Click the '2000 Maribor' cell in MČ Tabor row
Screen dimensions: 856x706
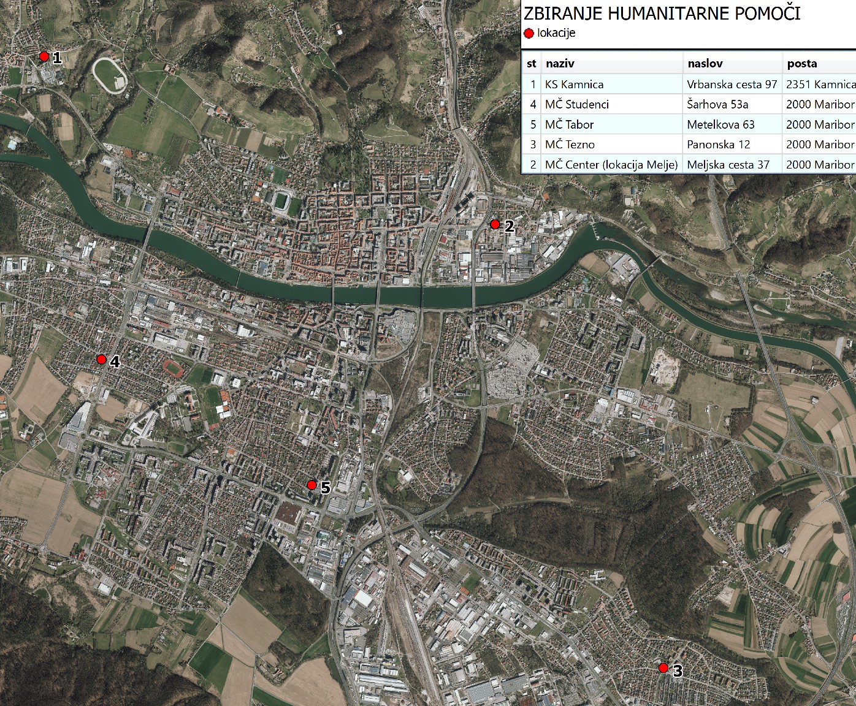[819, 124]
